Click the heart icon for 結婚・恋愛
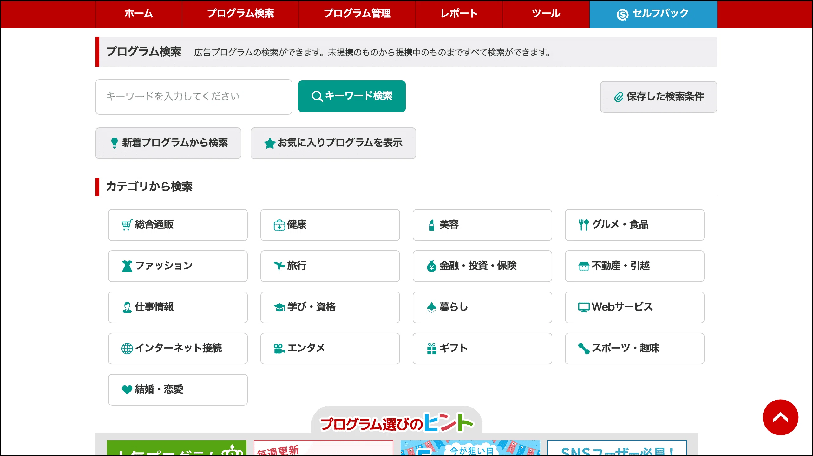This screenshot has width=813, height=456. point(127,389)
